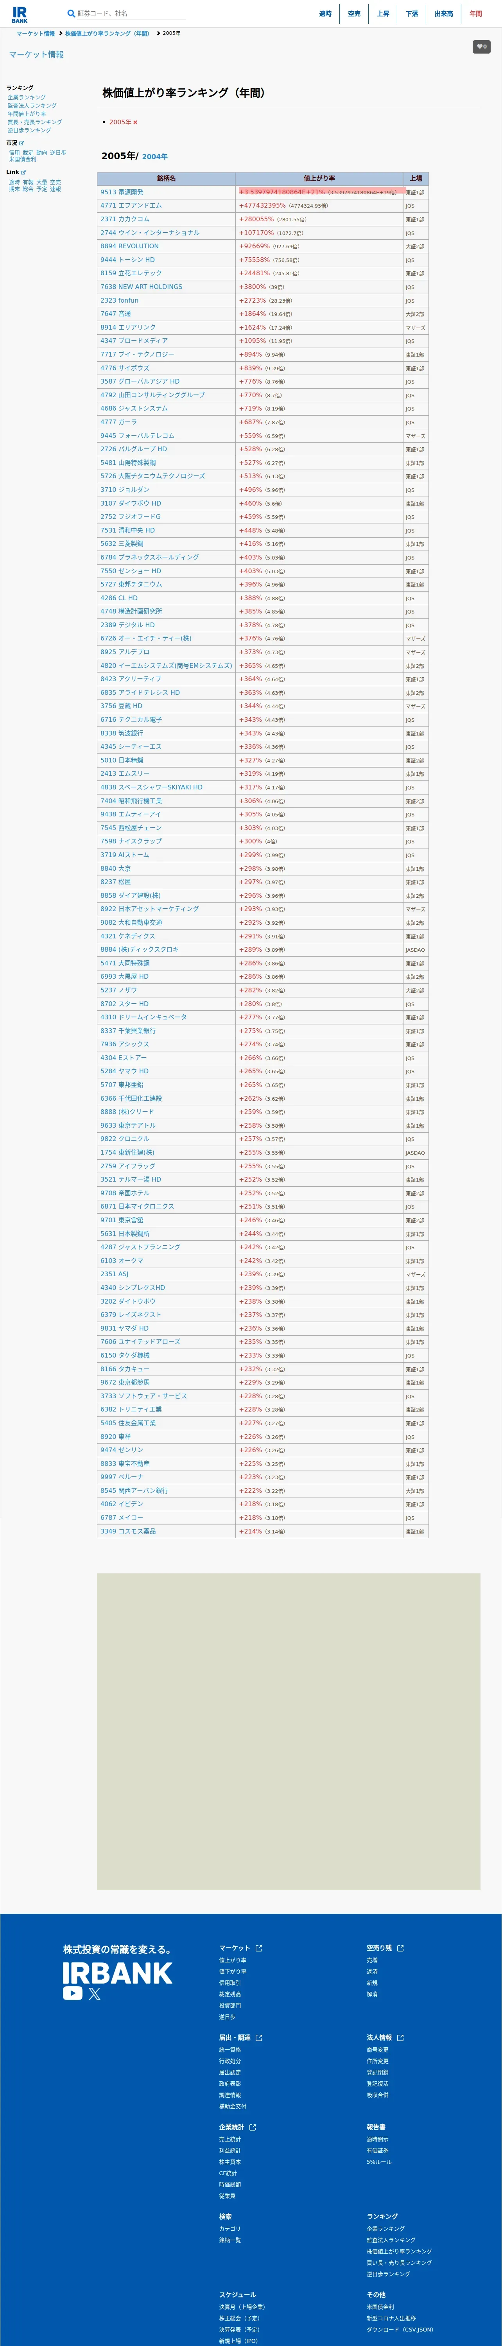
Task: Click external link icon beside 企業統計
Action: coord(252,2127)
